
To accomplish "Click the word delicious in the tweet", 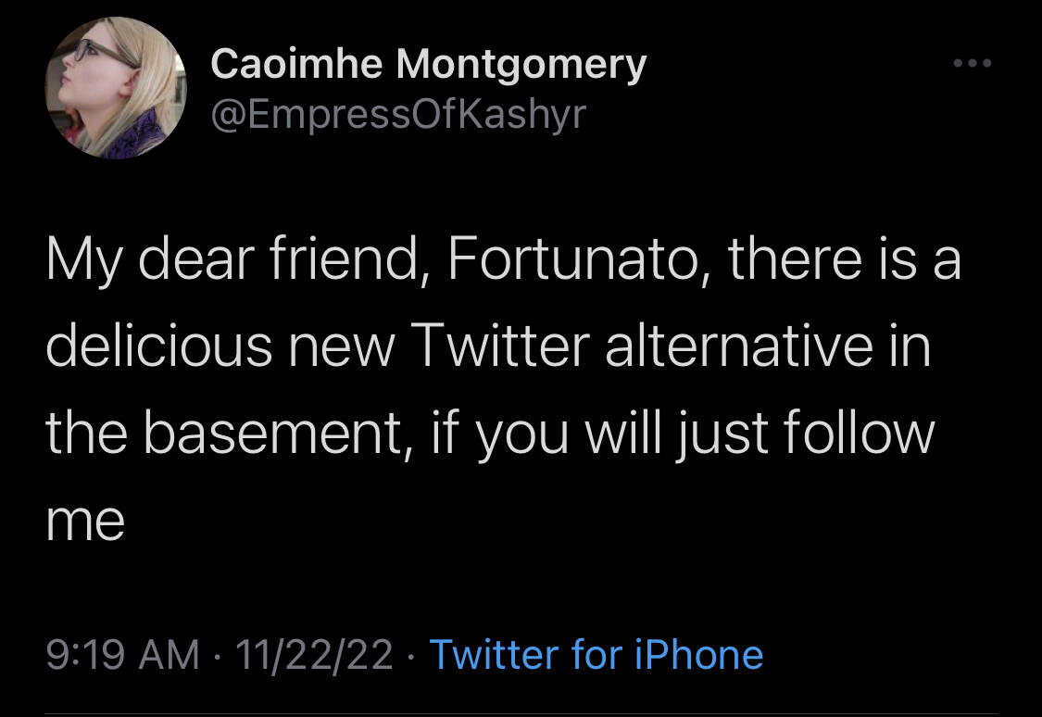I will point(158,346).
